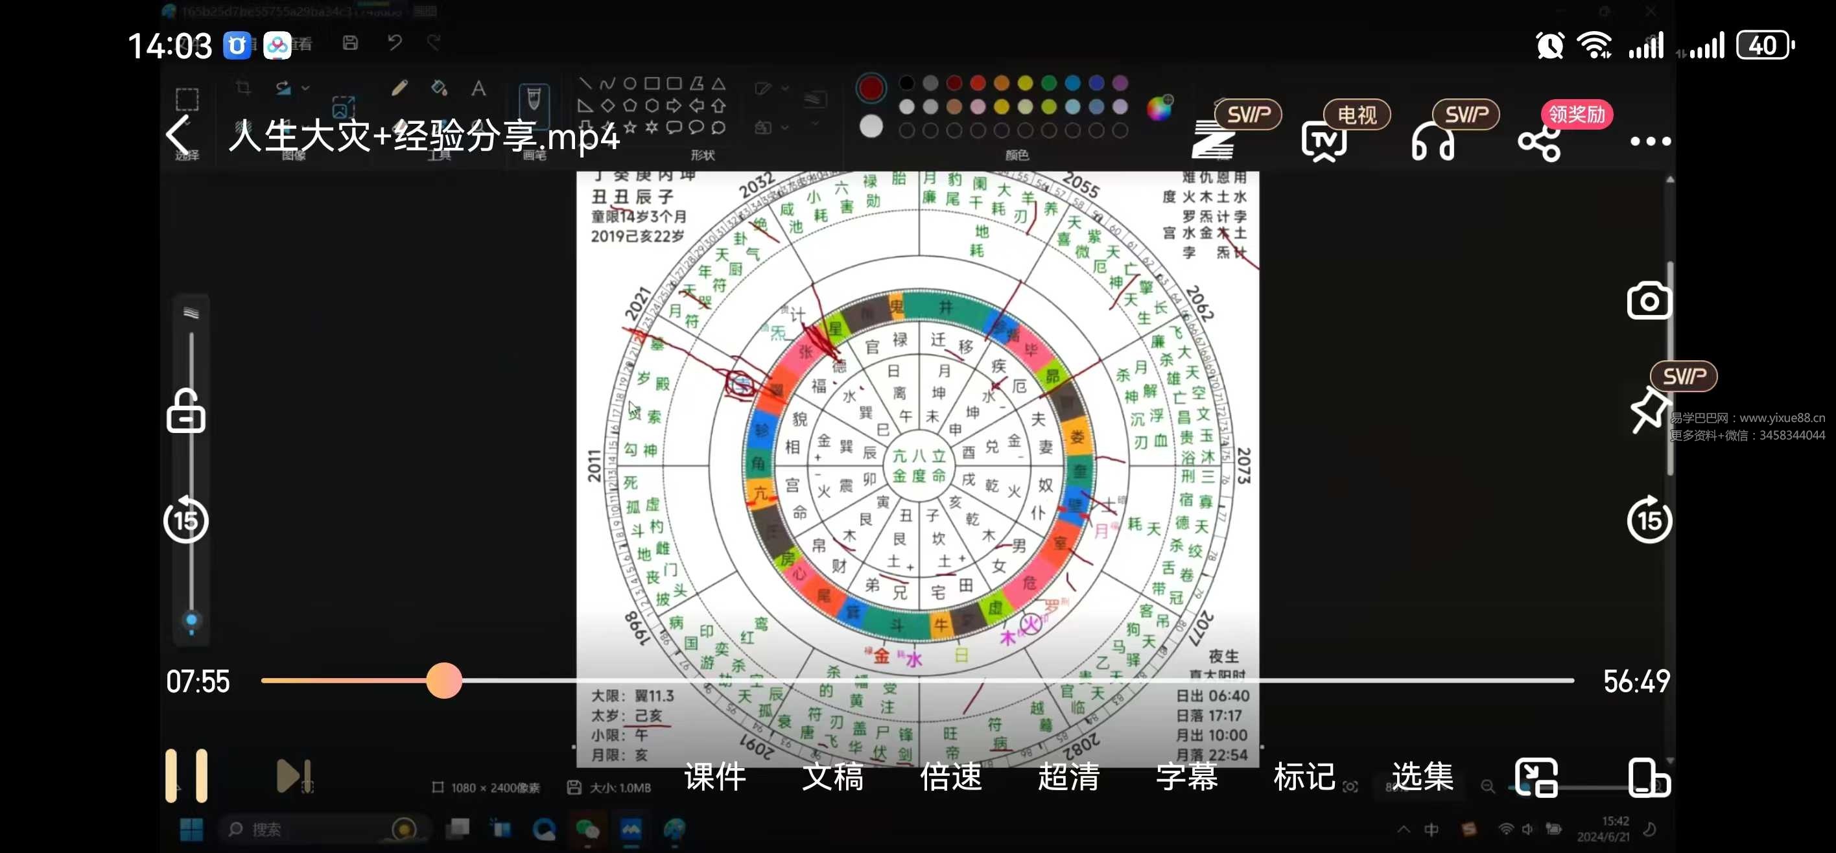This screenshot has width=1836, height=853.
Task: Tap the 课件 courseware button
Action: 715,777
